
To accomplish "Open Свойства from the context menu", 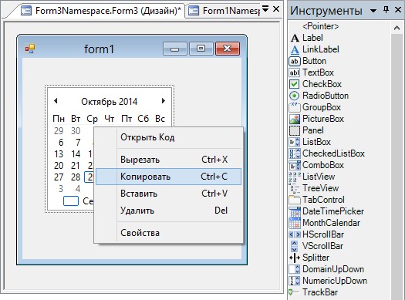I will (x=168, y=233).
